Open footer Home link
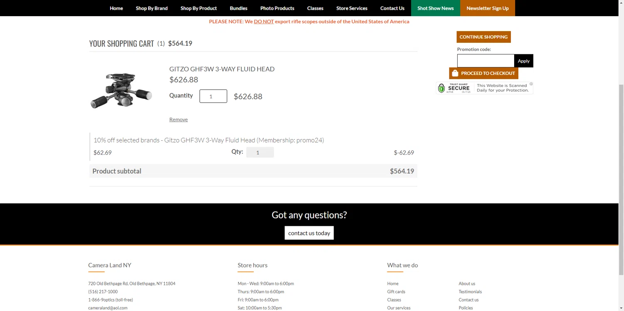This screenshot has height=311, width=624. click(393, 284)
